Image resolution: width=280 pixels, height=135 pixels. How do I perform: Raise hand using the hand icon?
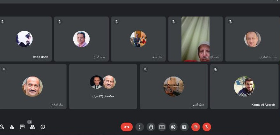151,127
